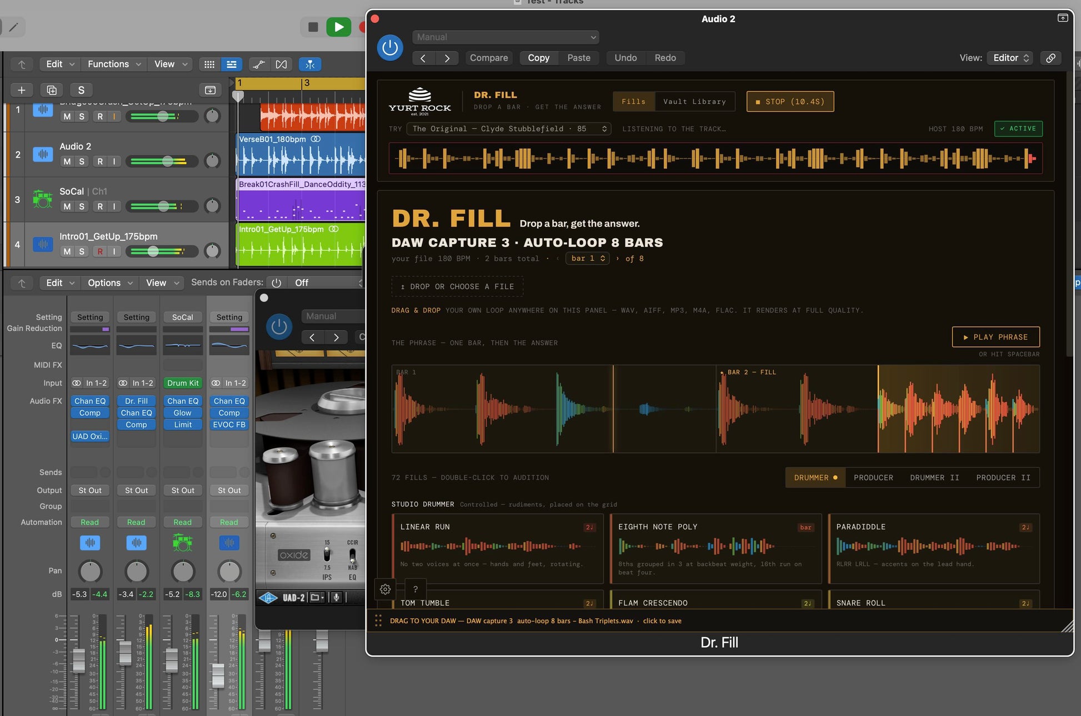Screen dimensions: 1081x716
Task: Click the link icon in Audio 2 plugin header
Action: [1050, 58]
